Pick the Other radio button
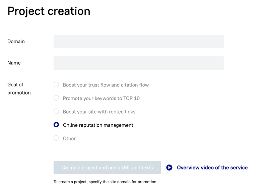 pos(56,138)
